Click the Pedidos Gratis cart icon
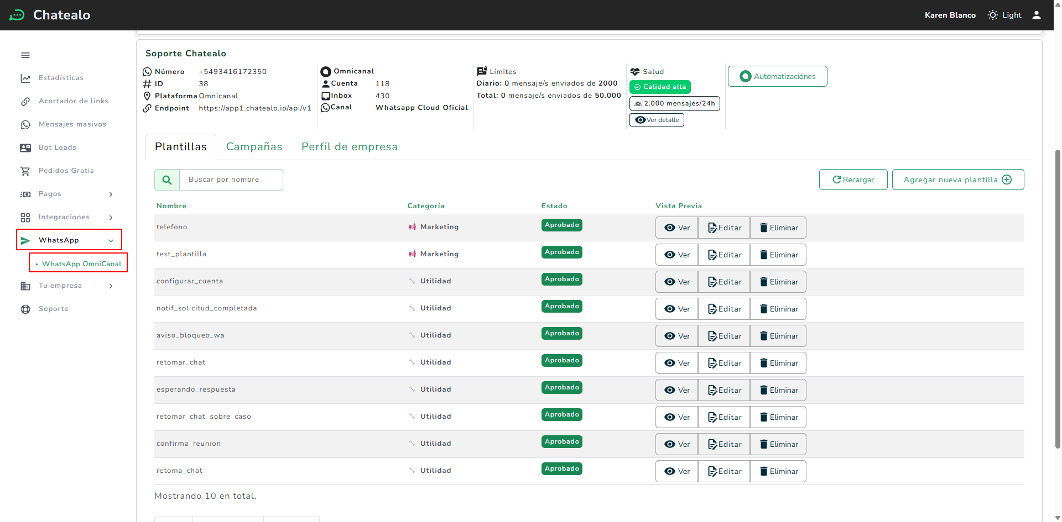This screenshot has width=1062, height=522. (25, 171)
